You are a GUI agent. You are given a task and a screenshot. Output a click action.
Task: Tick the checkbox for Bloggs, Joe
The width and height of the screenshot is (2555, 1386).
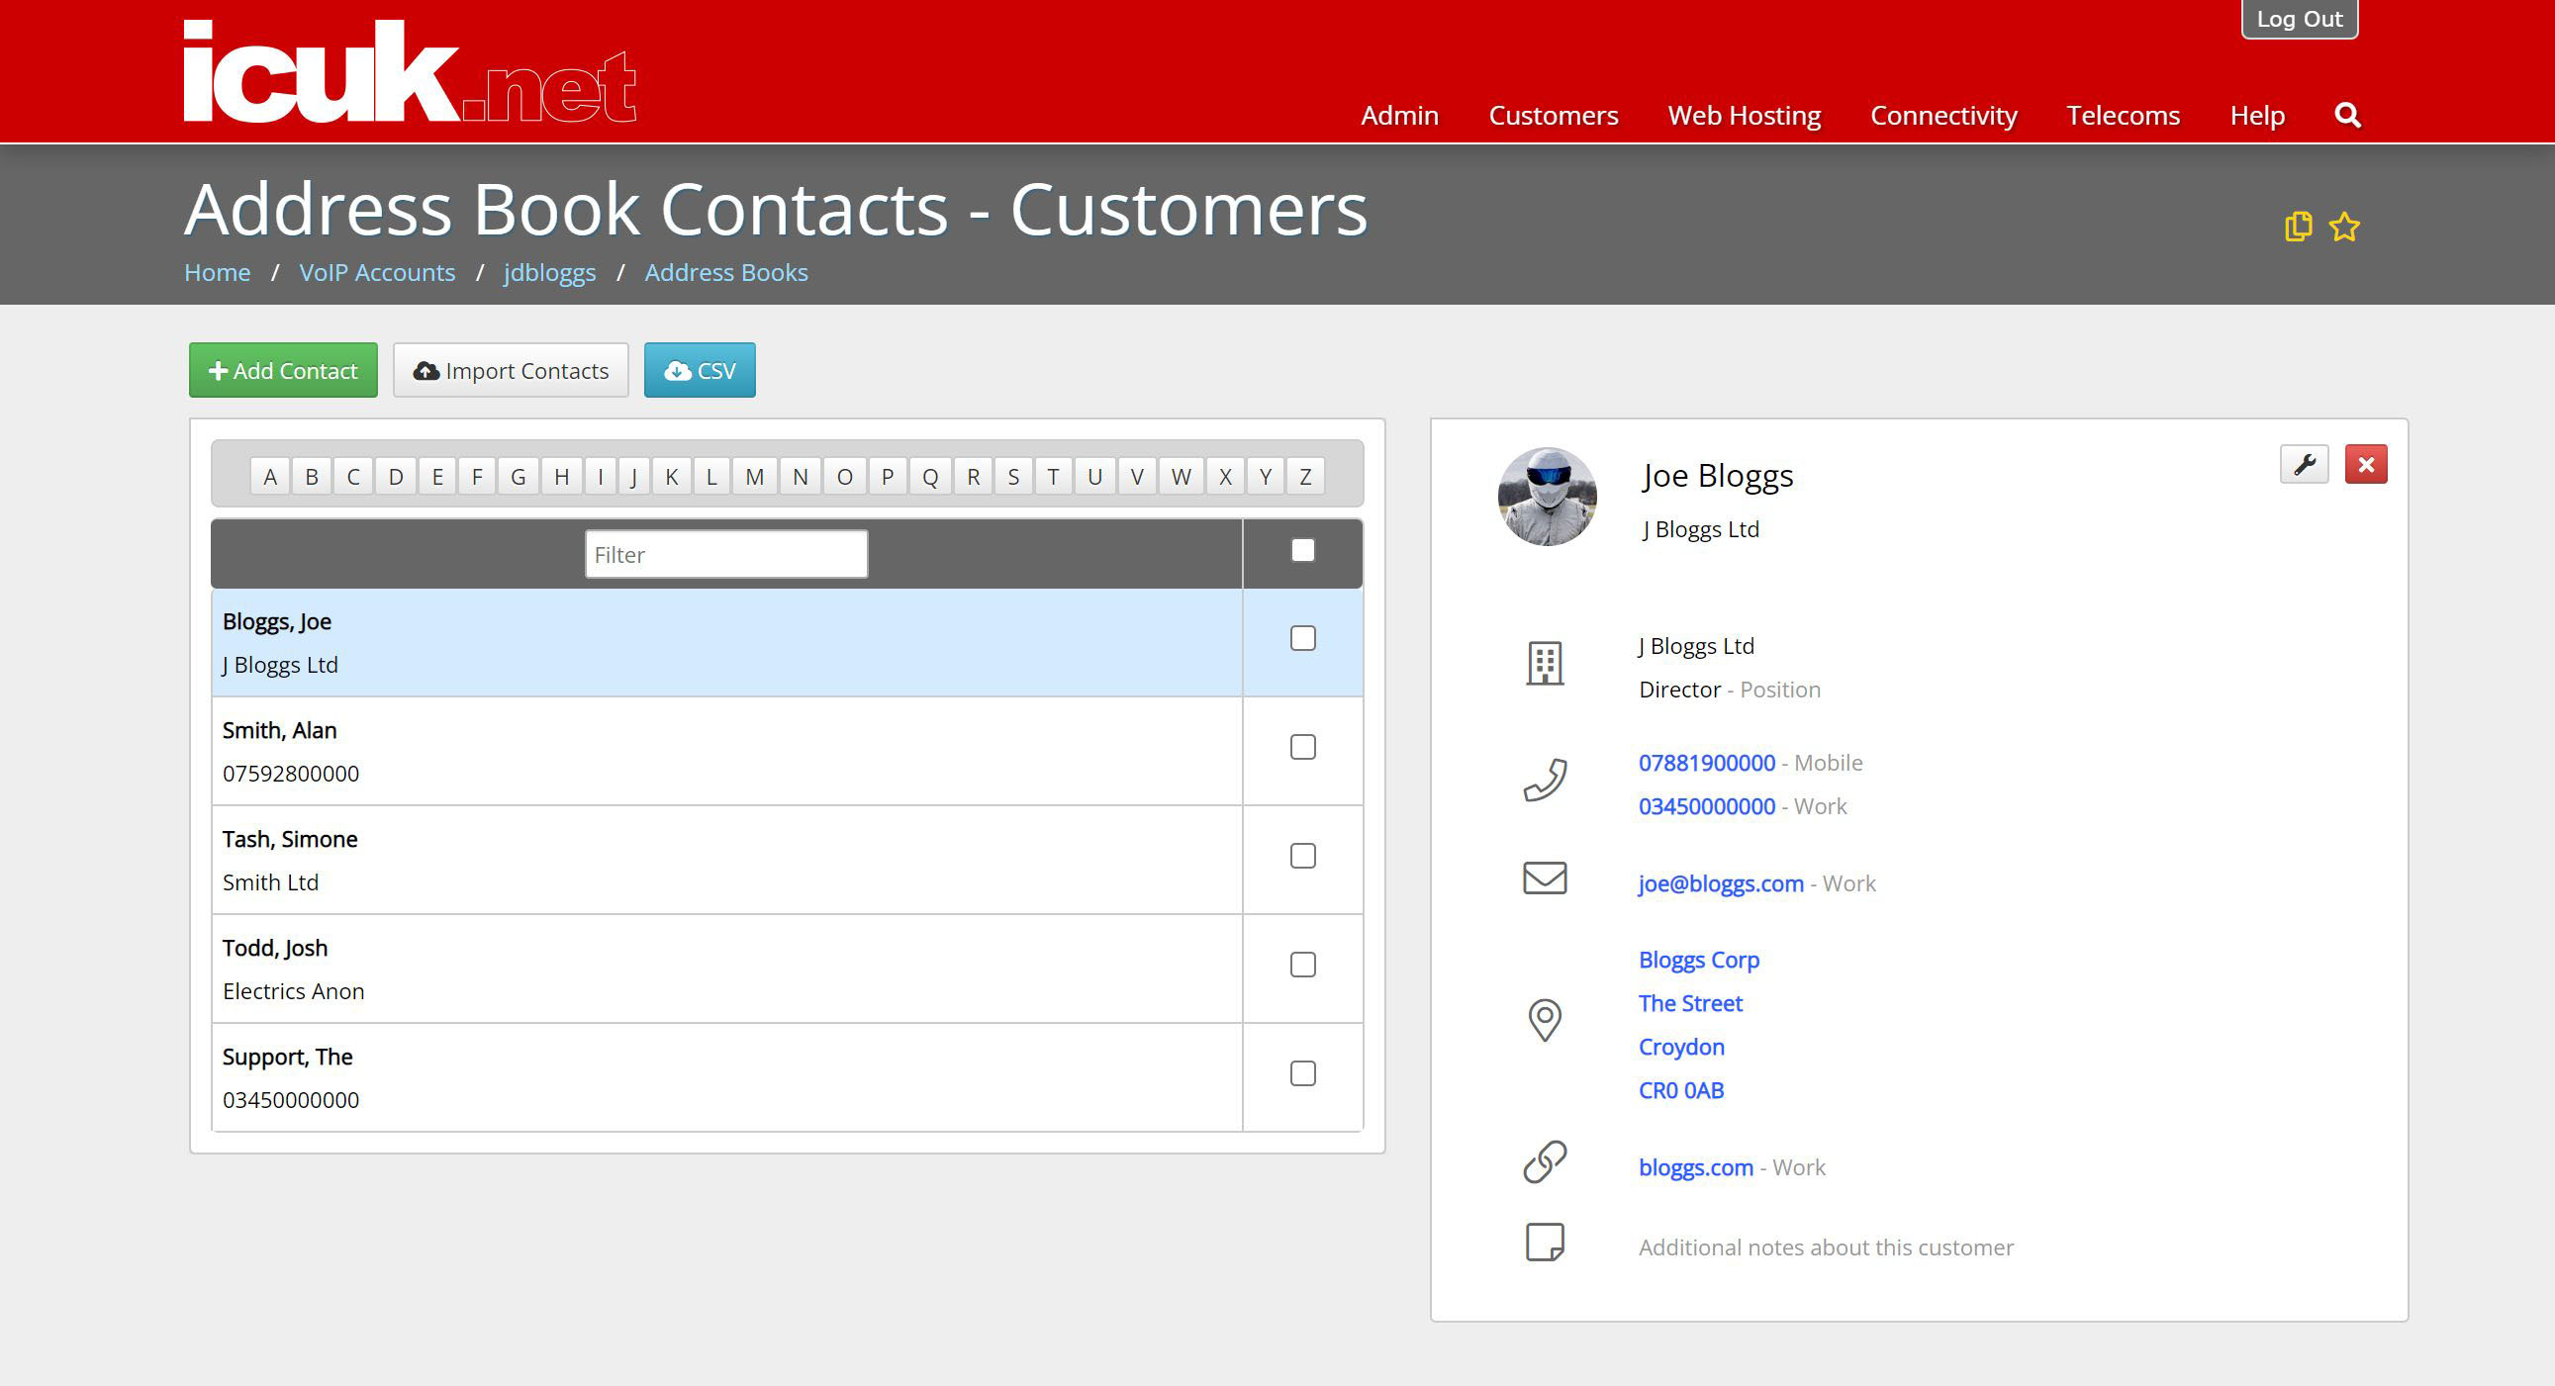(x=1302, y=638)
